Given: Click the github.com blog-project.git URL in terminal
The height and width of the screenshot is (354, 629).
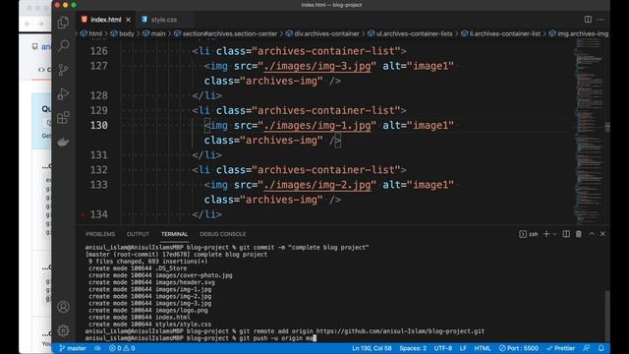Looking at the screenshot, I should pos(400,331).
